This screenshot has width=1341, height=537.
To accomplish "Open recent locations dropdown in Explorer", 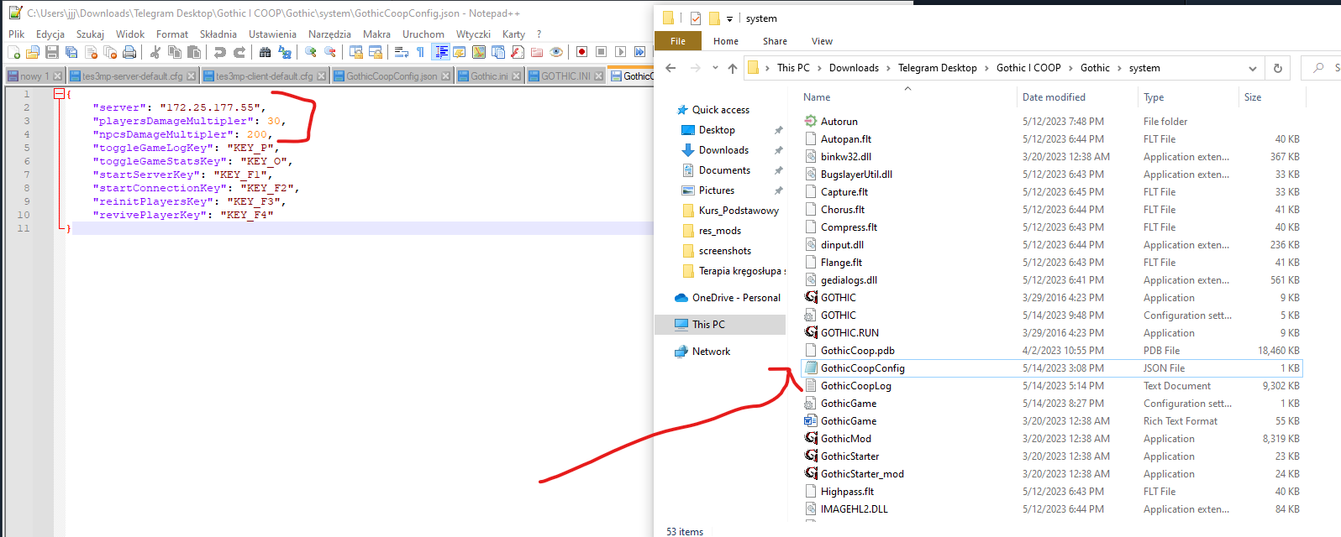I will click(x=715, y=68).
